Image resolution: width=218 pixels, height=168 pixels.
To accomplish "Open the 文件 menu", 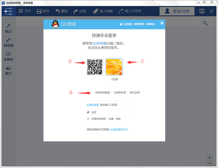I will click(x=25, y=11).
